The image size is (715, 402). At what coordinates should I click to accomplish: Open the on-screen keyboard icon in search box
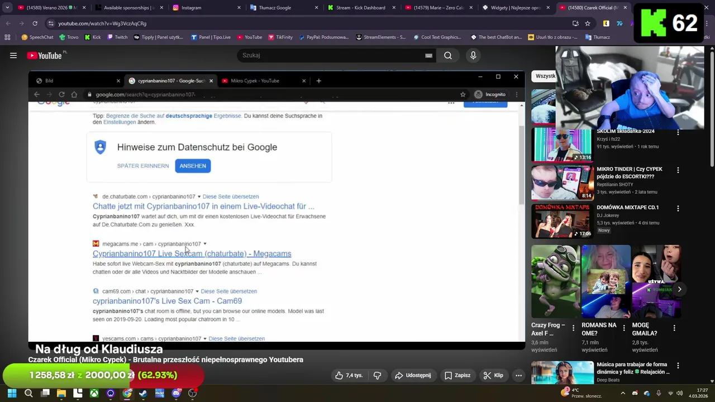[x=428, y=55]
